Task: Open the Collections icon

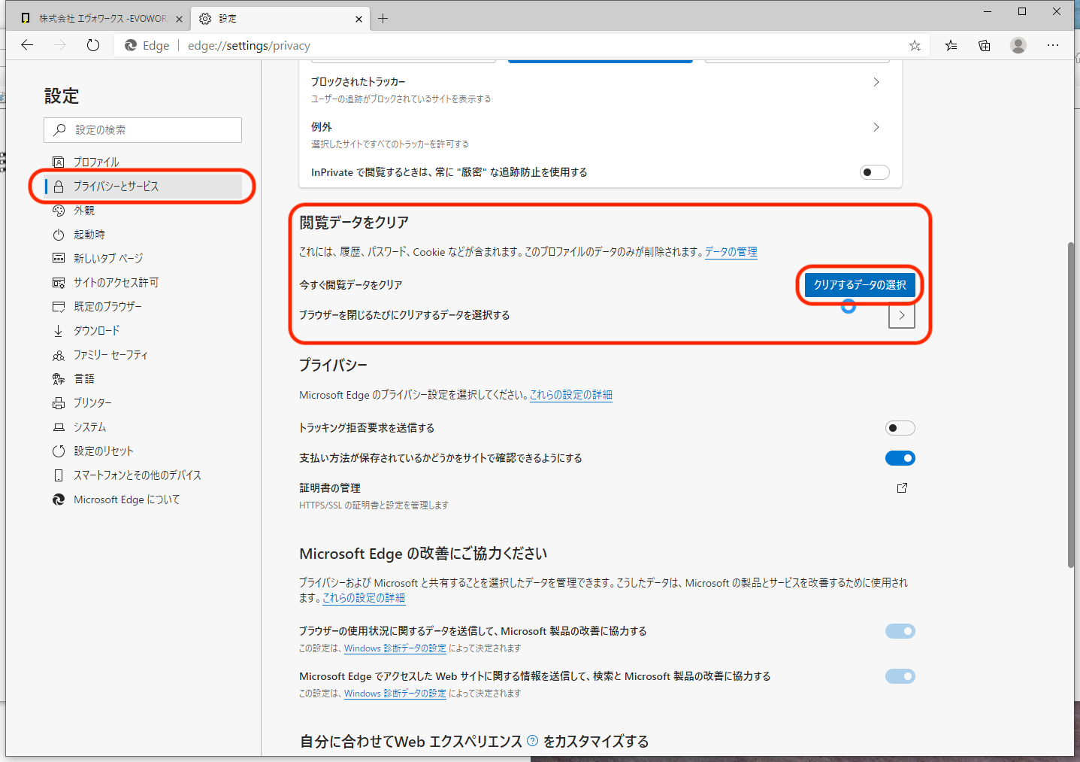Action: coord(985,46)
